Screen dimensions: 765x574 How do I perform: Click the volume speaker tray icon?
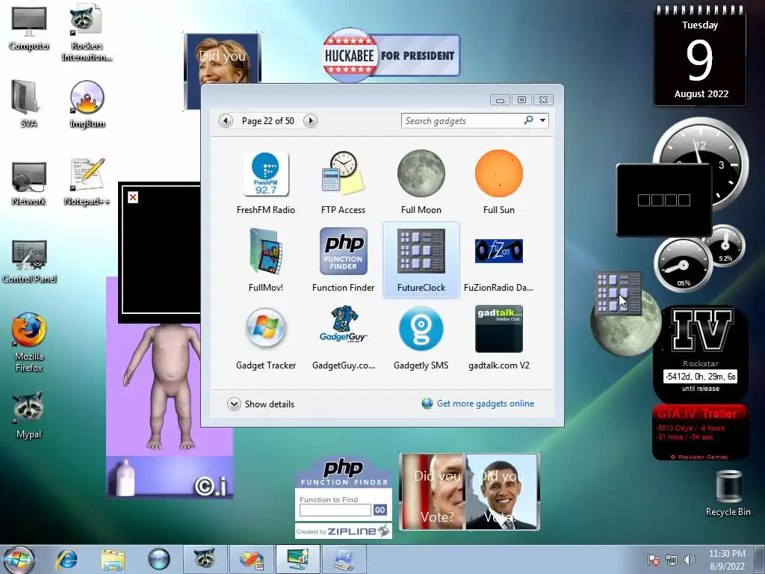[x=690, y=560]
